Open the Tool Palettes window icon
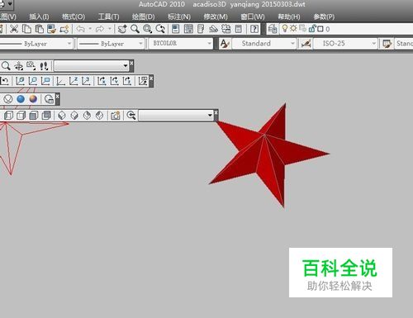This screenshot has width=413, height=318. [201, 29]
